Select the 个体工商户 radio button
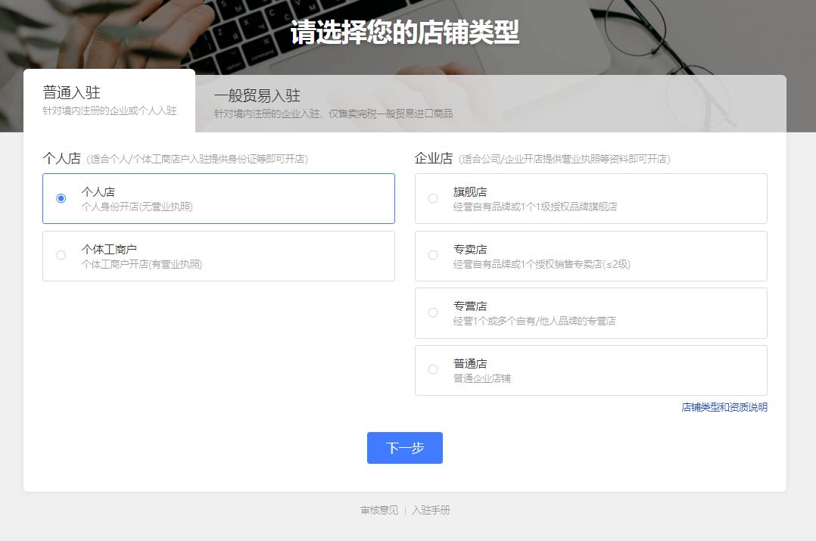 point(61,256)
